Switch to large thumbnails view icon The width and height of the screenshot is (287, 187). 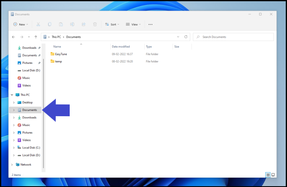click(x=273, y=175)
